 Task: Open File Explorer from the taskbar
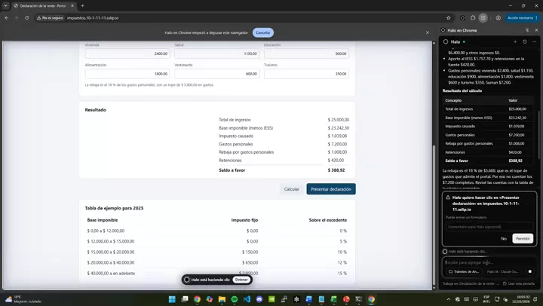(222, 299)
